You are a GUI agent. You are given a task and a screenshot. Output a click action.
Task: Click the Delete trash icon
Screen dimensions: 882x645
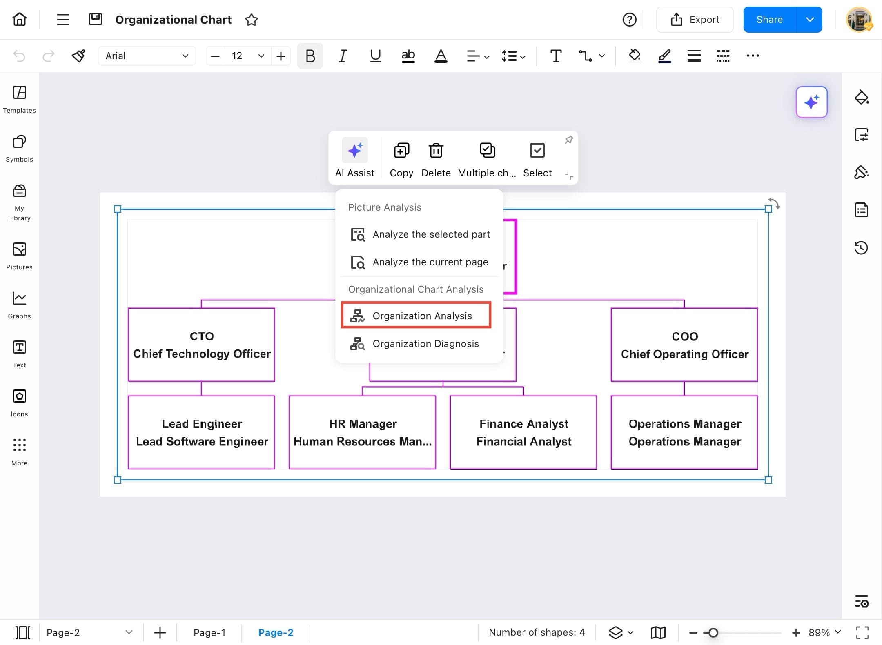pyautogui.click(x=436, y=151)
